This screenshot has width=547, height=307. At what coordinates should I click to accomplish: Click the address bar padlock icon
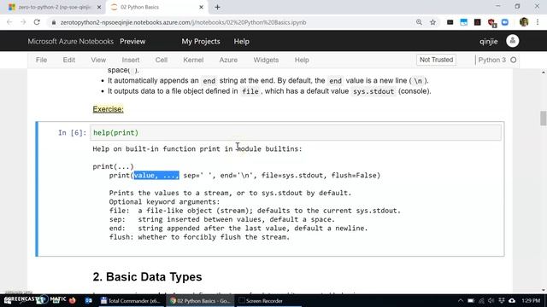click(x=53, y=22)
